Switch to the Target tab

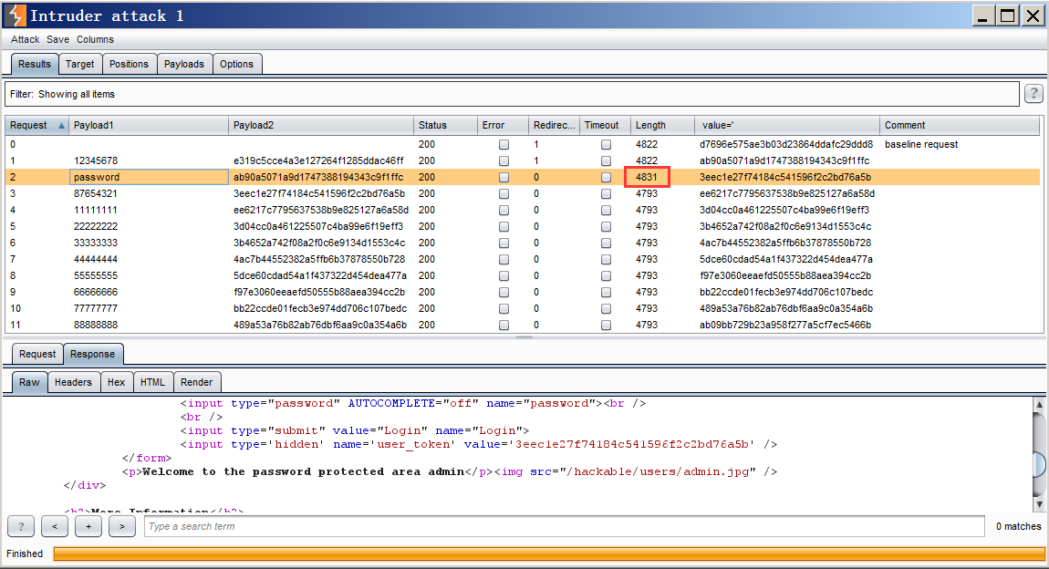pyautogui.click(x=79, y=64)
